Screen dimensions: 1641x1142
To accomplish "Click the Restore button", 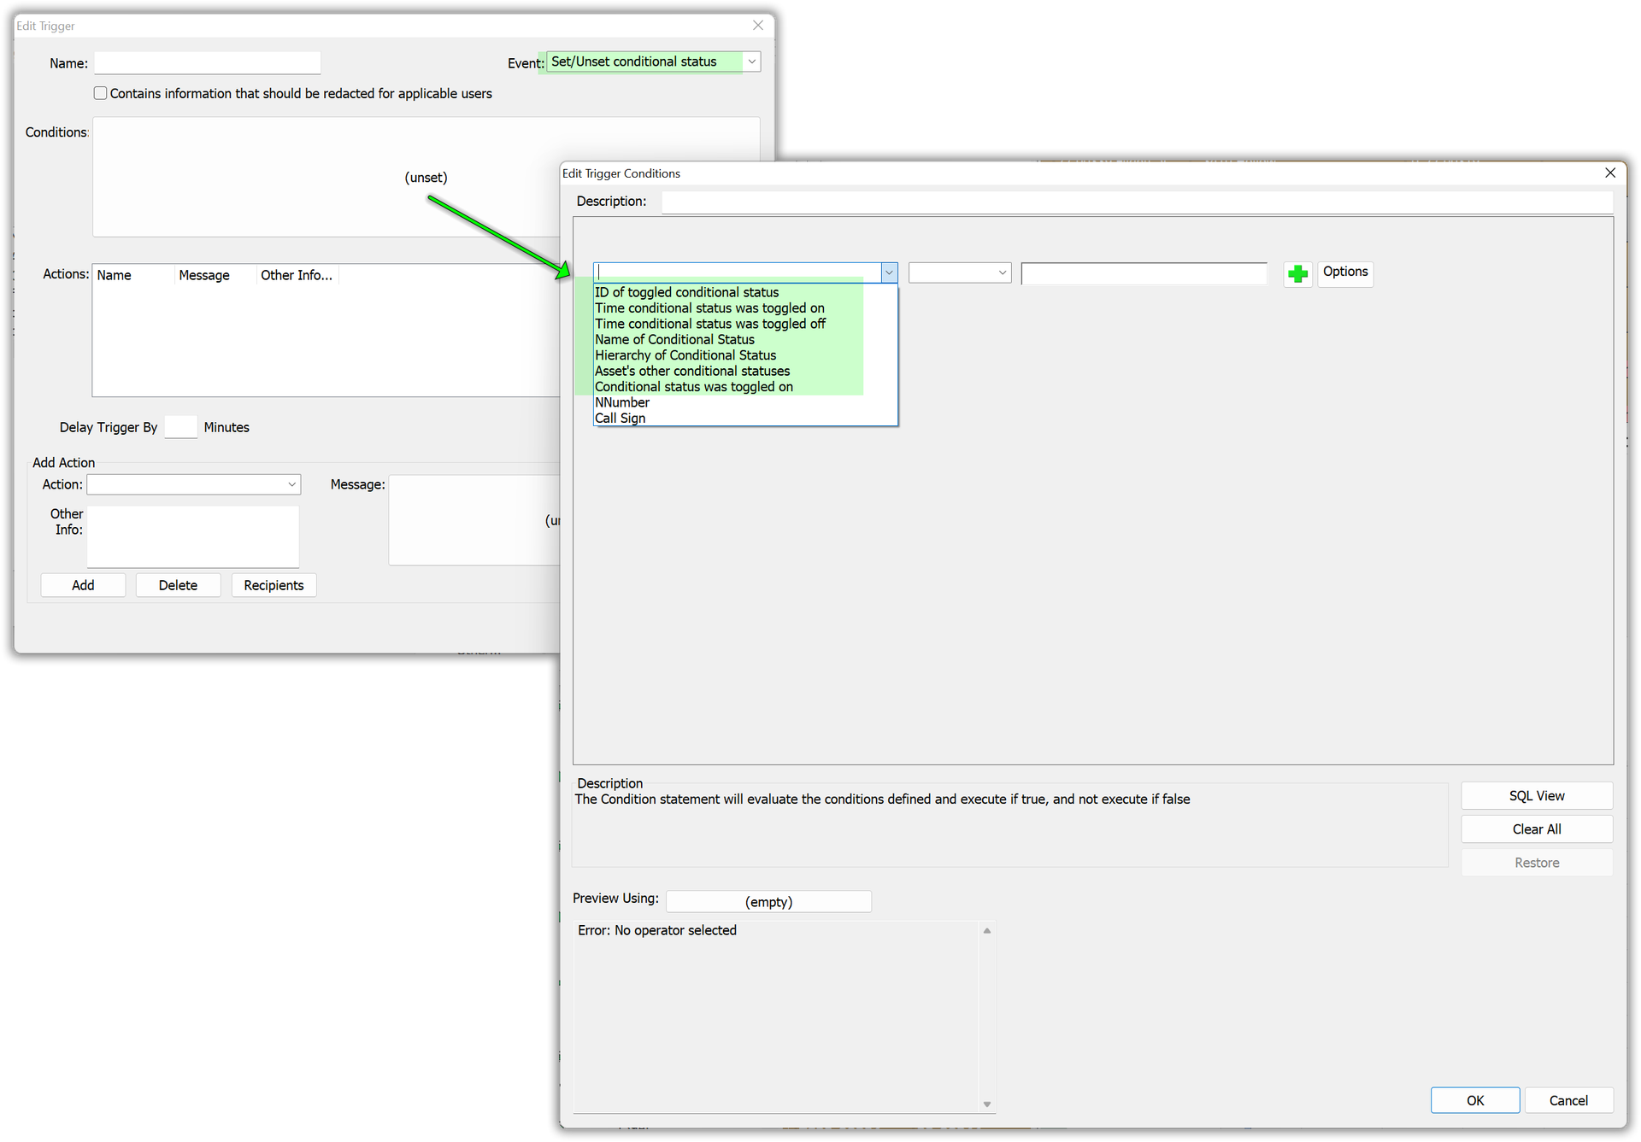I will click(1537, 863).
